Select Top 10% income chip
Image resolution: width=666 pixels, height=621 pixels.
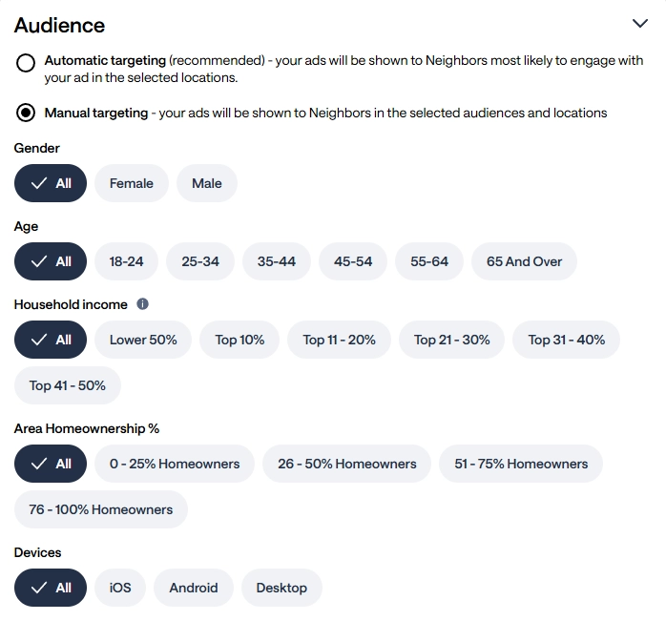pos(239,340)
